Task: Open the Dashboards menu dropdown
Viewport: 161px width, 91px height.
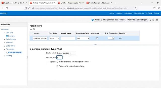Action: 139,13
